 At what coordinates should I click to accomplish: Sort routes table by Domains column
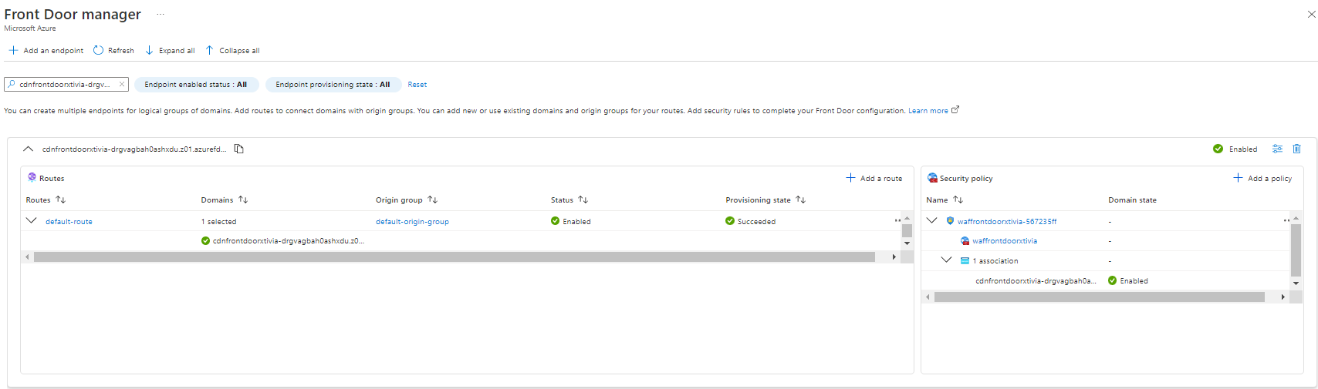point(243,200)
